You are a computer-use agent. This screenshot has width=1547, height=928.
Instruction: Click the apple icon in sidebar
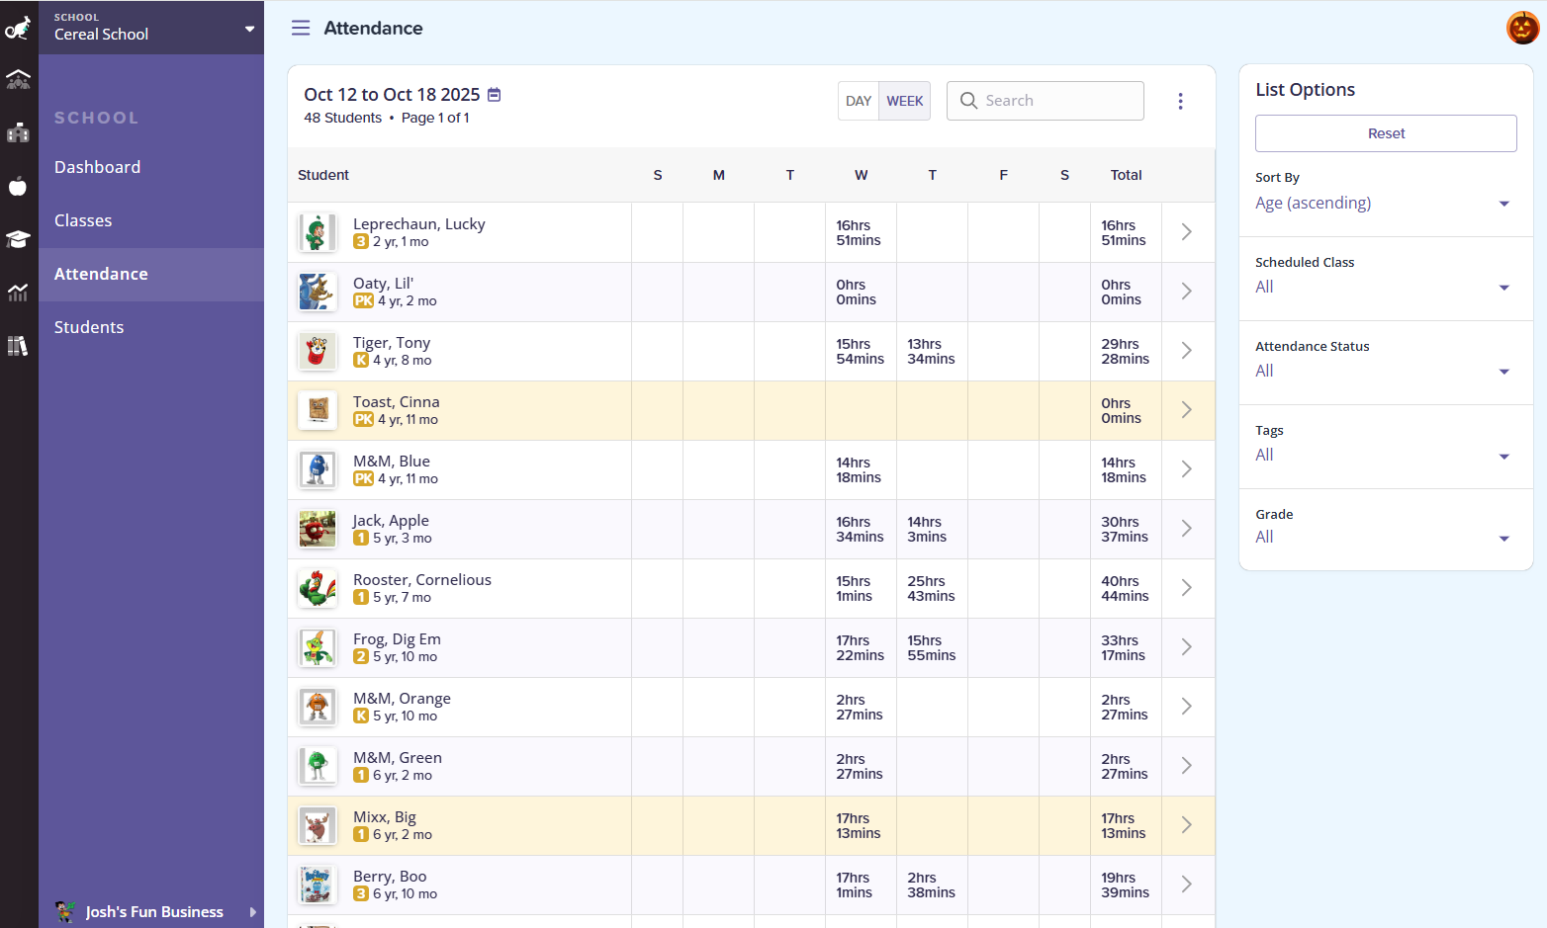click(18, 186)
